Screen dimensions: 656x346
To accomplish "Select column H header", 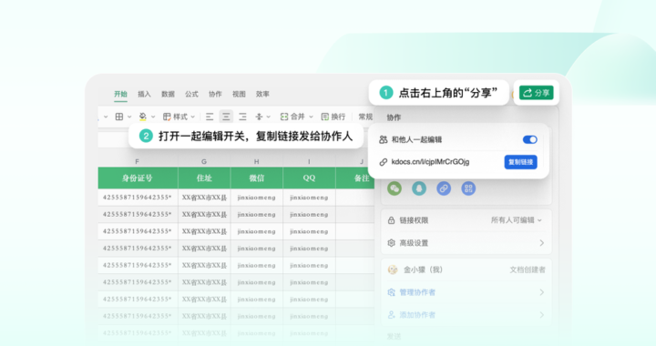I will tap(256, 161).
